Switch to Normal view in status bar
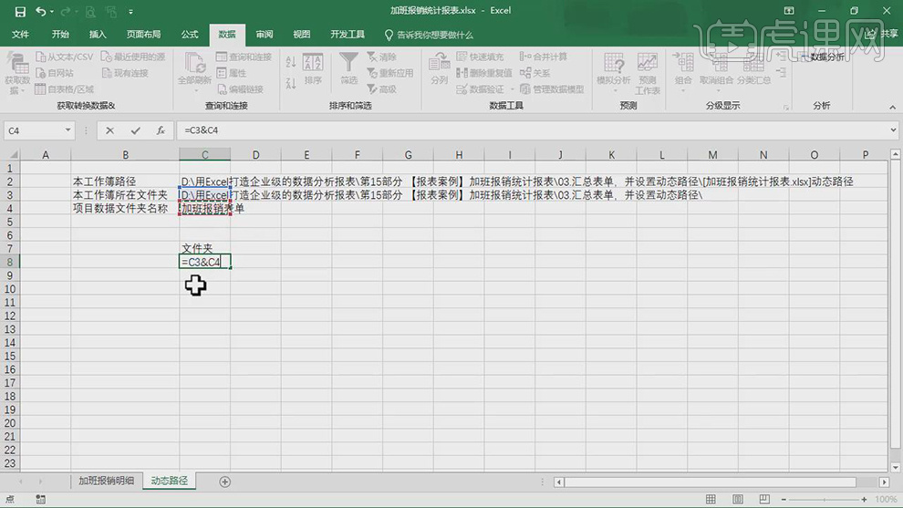Screen dimensions: 903x508 [711, 500]
